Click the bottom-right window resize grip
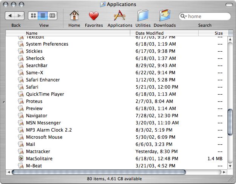The image size is (236, 184). pyautogui.click(x=231, y=179)
